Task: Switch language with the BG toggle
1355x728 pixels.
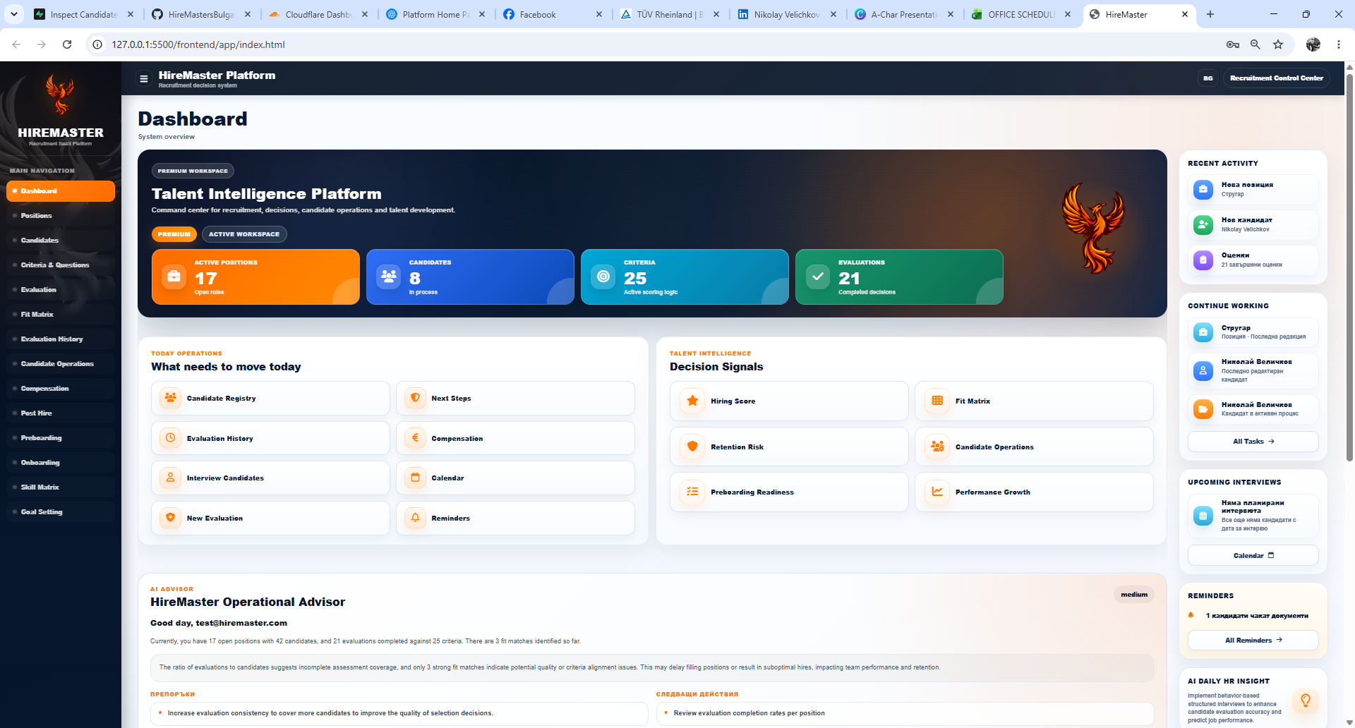Action: pos(1208,78)
